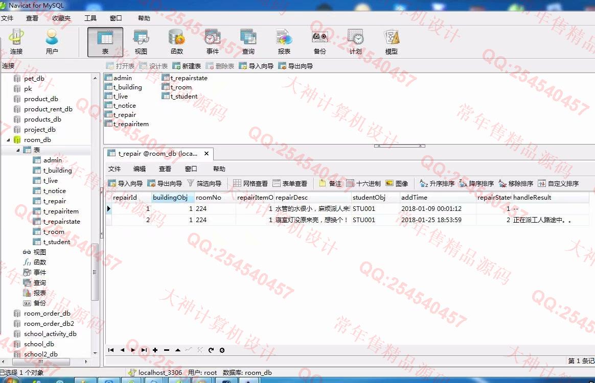Launch 导出向导 in object toolbar
The image size is (595, 383).
(295, 66)
